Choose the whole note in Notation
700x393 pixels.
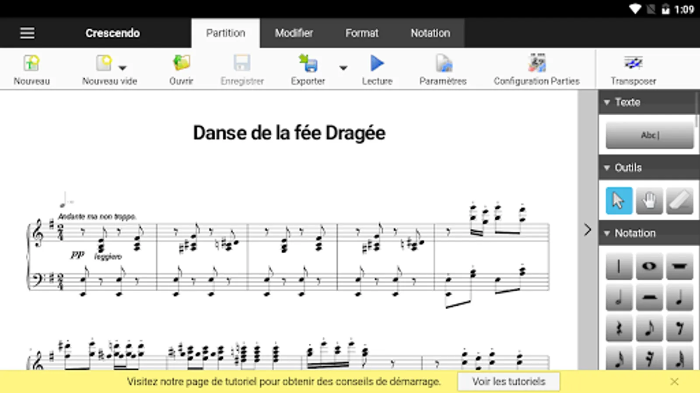pyautogui.click(x=649, y=266)
